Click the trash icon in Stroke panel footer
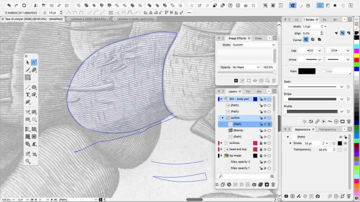Screen dimensions: 360x202 (348, 121)
